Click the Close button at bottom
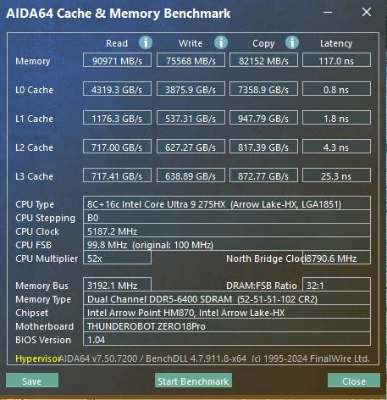This screenshot has height=400, width=387. 354,381
